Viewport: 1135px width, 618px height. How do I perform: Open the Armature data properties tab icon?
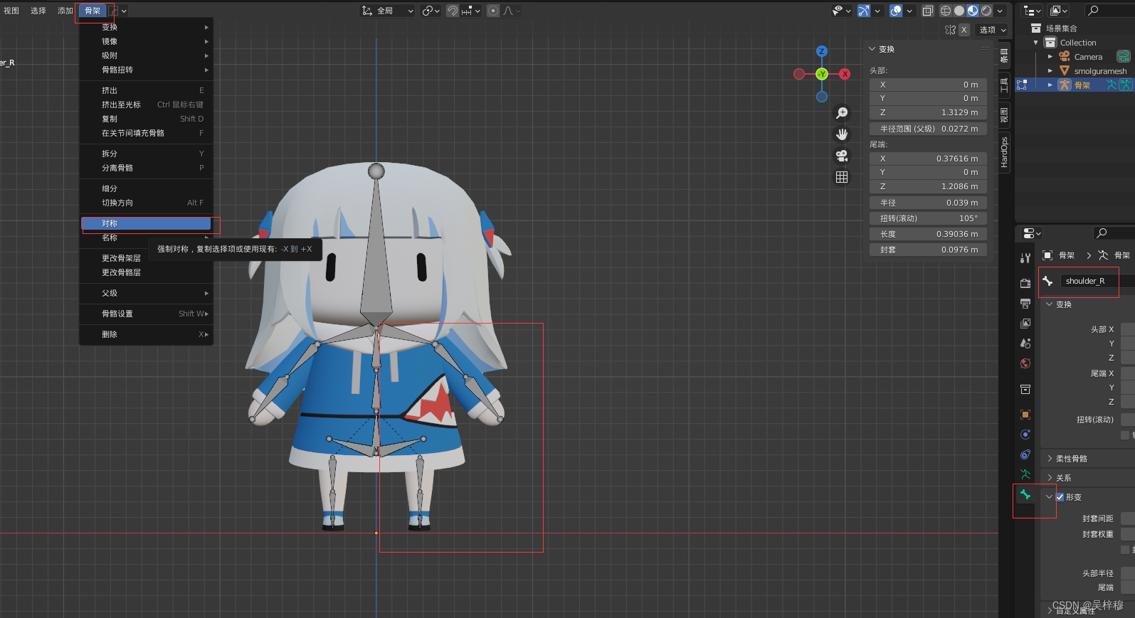[x=1025, y=474]
